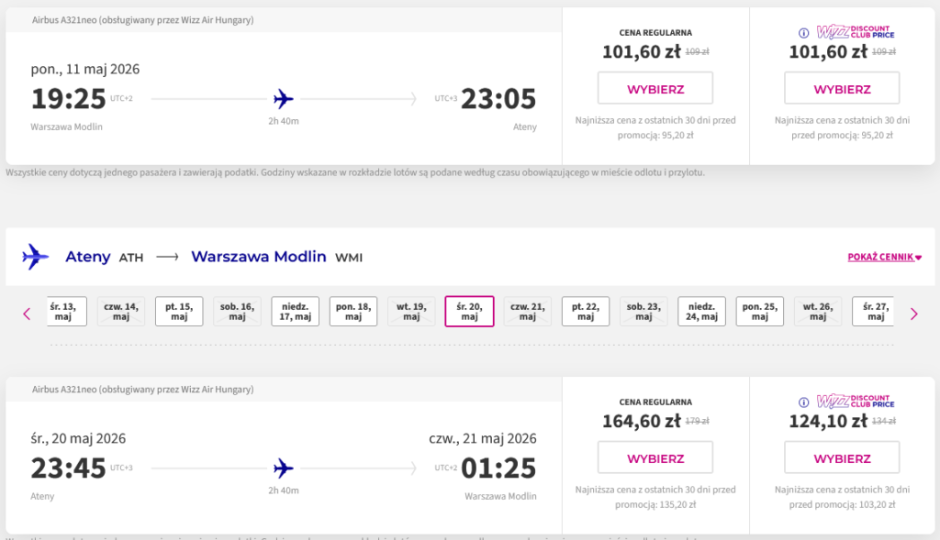Click Wizz Discount Club logo on return flight
Image resolution: width=940 pixels, height=540 pixels.
click(x=855, y=402)
